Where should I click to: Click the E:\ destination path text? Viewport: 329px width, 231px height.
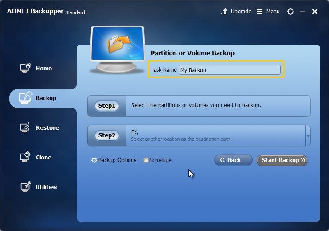(135, 132)
